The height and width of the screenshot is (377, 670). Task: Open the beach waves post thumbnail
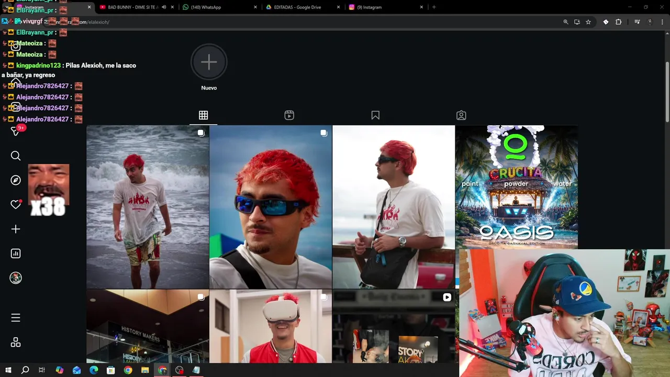click(148, 207)
